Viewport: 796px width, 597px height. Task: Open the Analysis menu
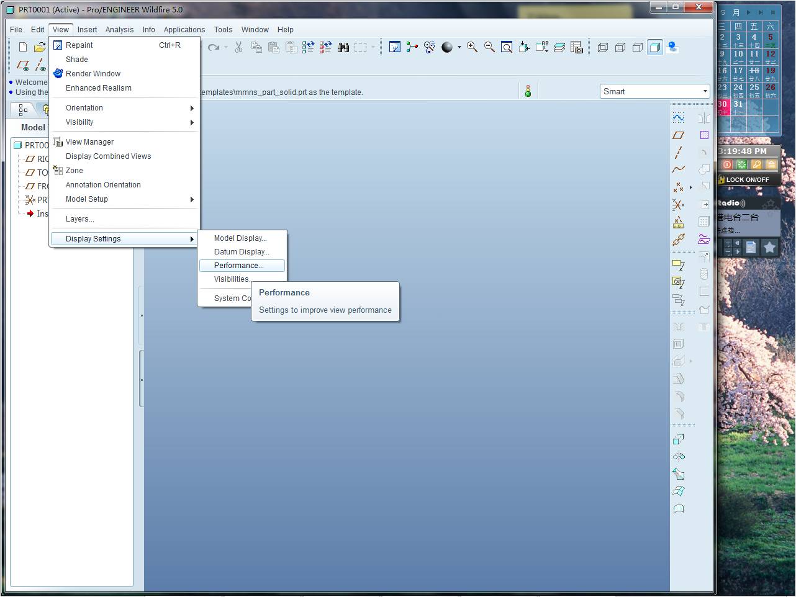(x=119, y=29)
